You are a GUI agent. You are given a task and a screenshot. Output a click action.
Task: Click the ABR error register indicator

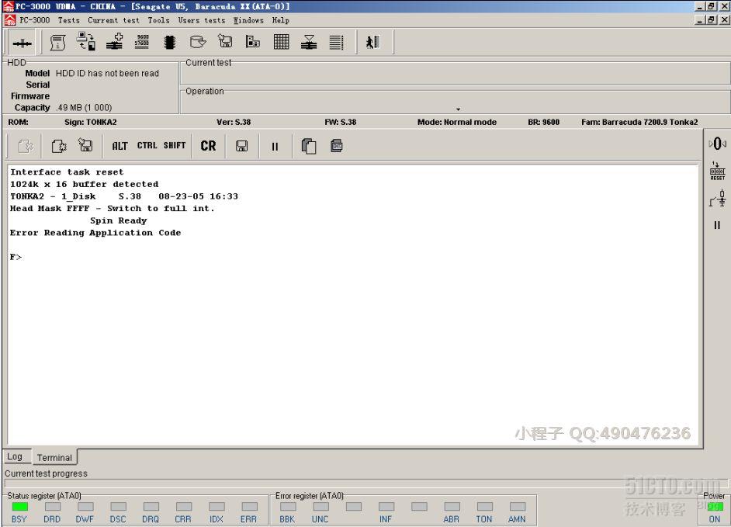click(x=452, y=507)
